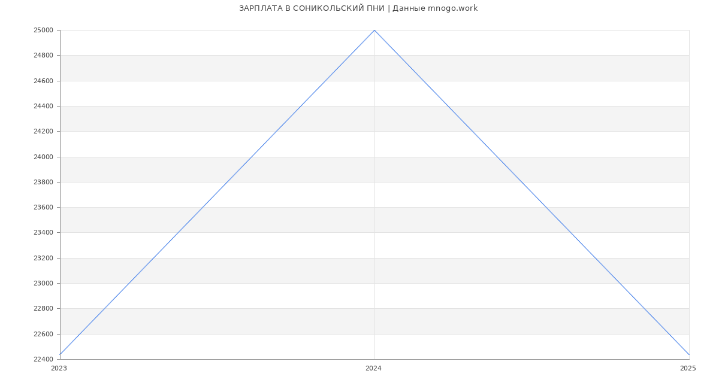Click the 23600 y-axis label
The width and height of the screenshot is (719, 389).
point(43,208)
